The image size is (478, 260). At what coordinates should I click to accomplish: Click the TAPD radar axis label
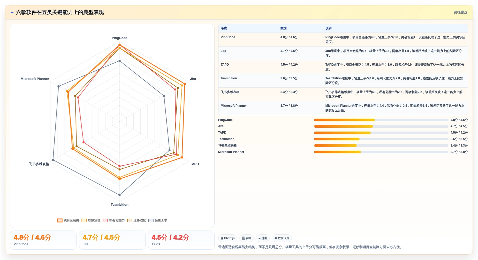(194, 164)
